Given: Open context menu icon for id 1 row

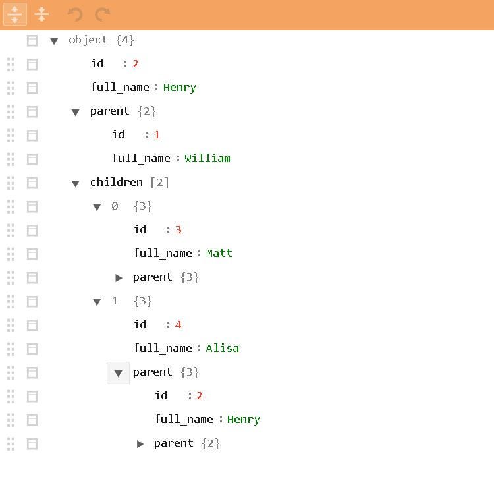Looking at the screenshot, I should coord(32,136).
